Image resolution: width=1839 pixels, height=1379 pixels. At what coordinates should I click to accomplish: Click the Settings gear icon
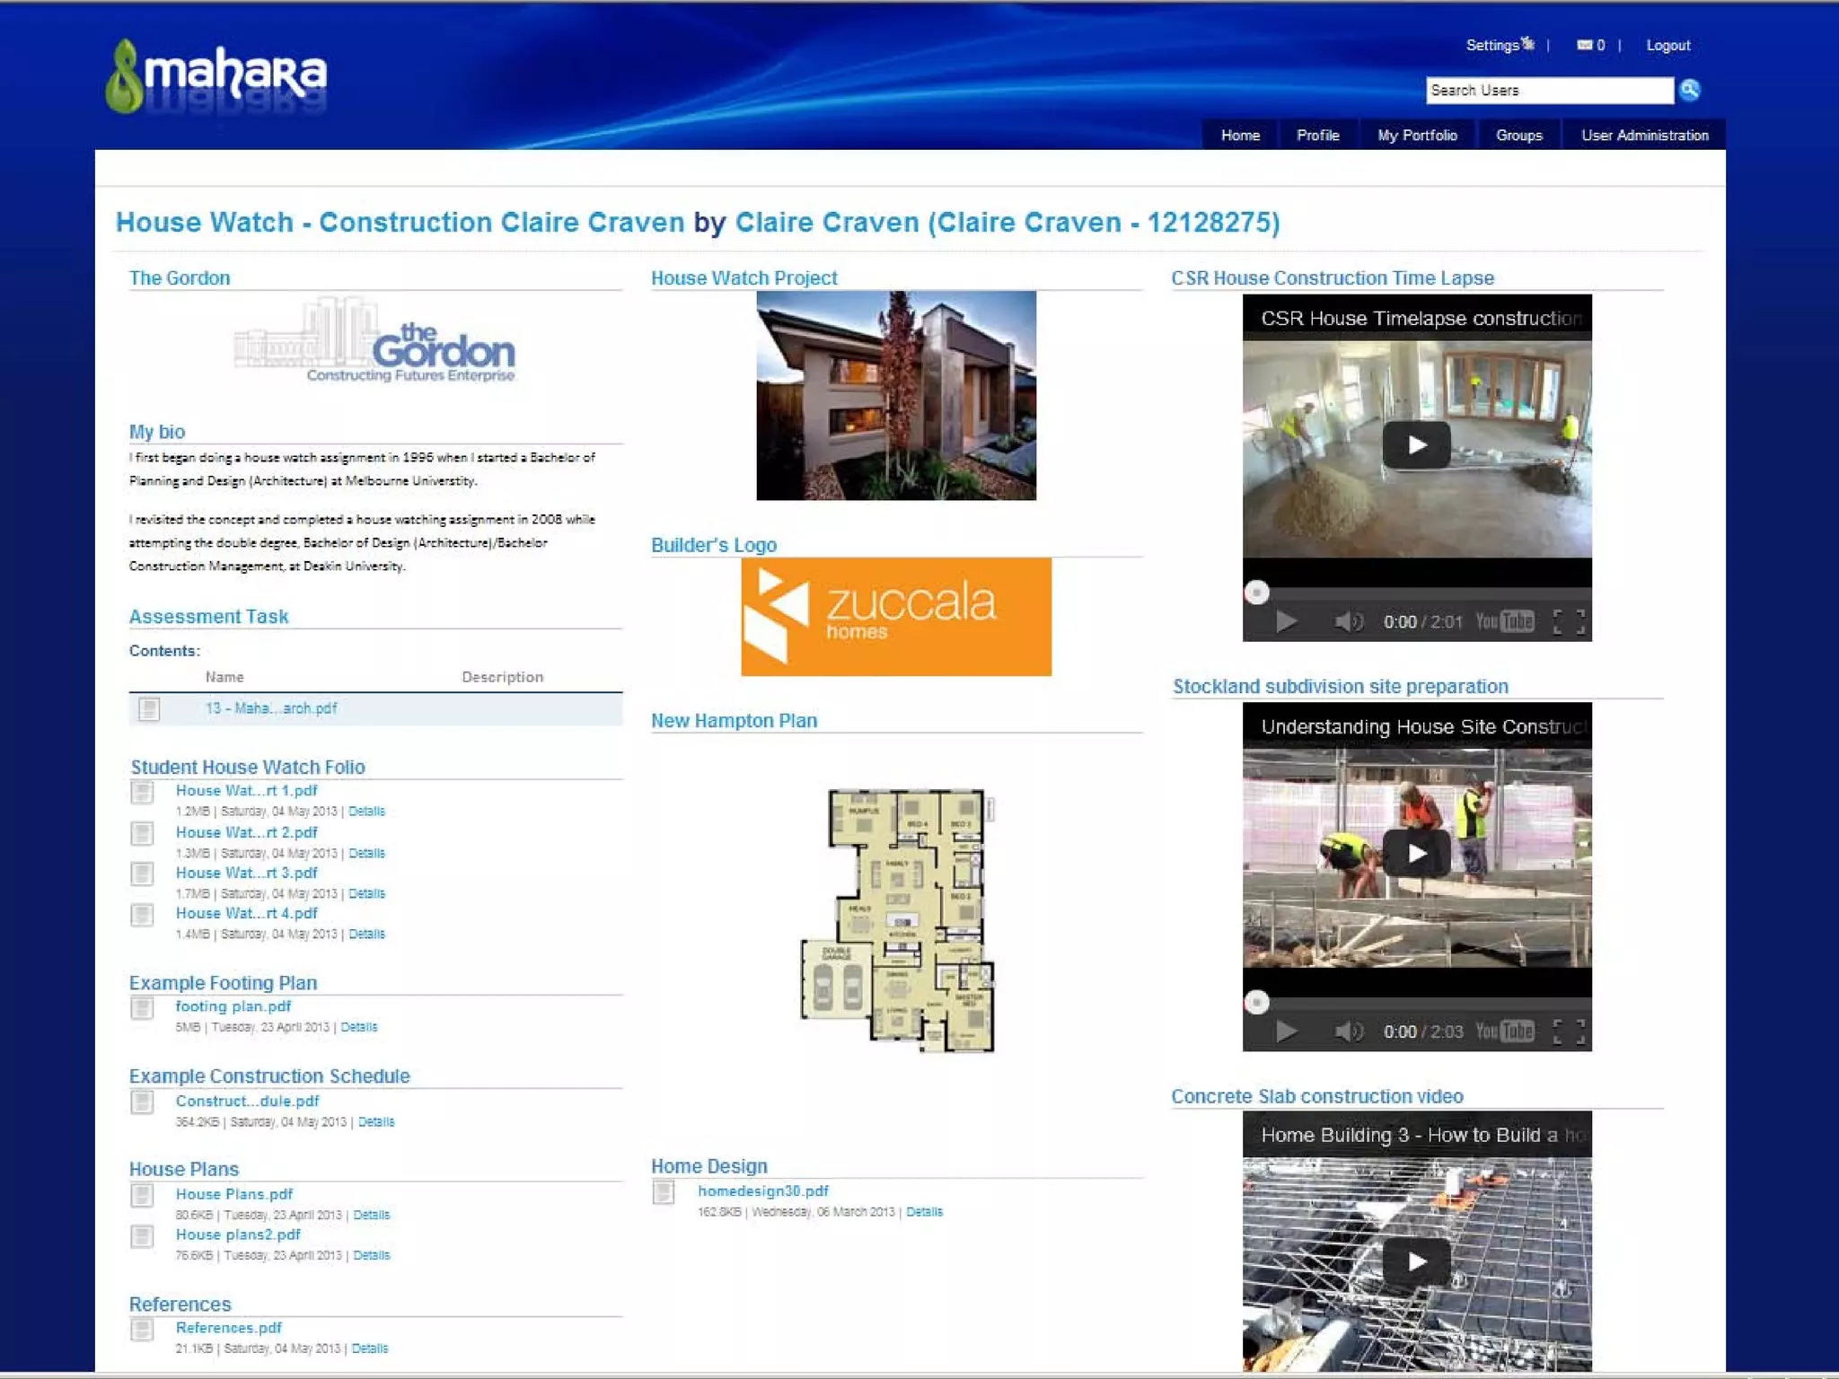(x=1527, y=43)
